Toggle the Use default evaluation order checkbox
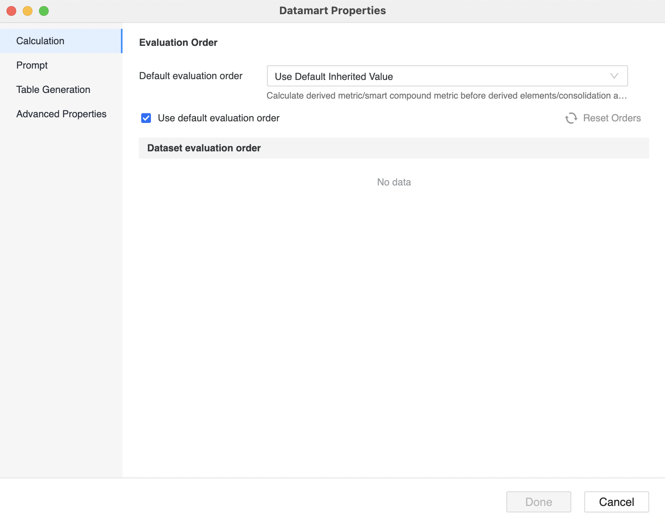Viewport: 665px width, 525px height. [146, 118]
